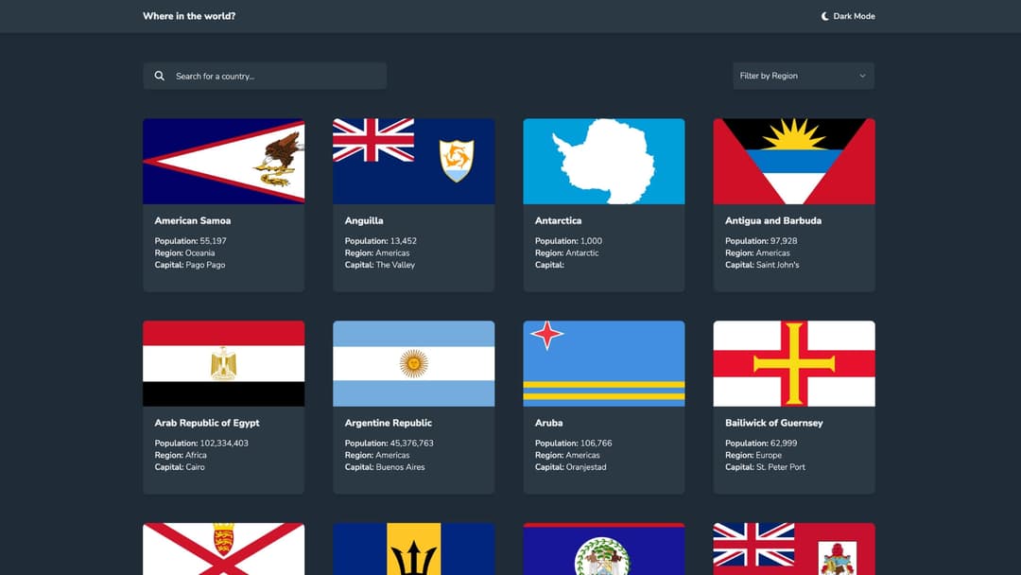This screenshot has height=575, width=1021.
Task: Click the chevron on the region filter
Action: [x=862, y=76]
